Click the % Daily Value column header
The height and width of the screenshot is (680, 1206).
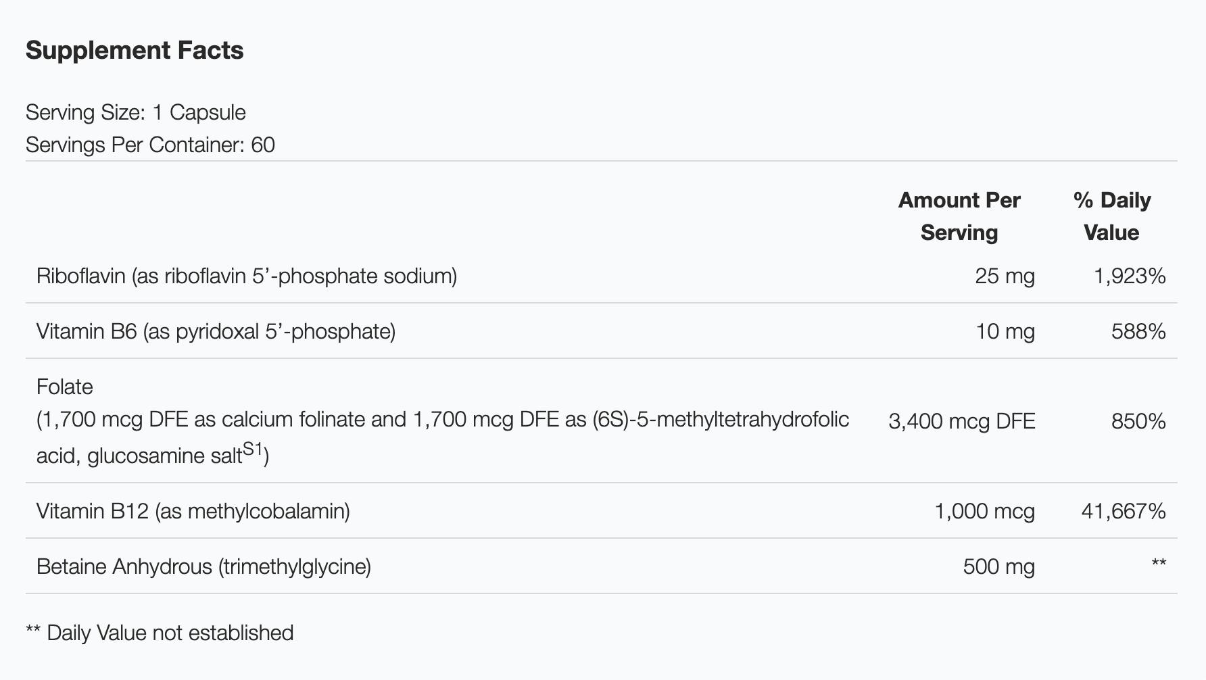(x=1111, y=216)
